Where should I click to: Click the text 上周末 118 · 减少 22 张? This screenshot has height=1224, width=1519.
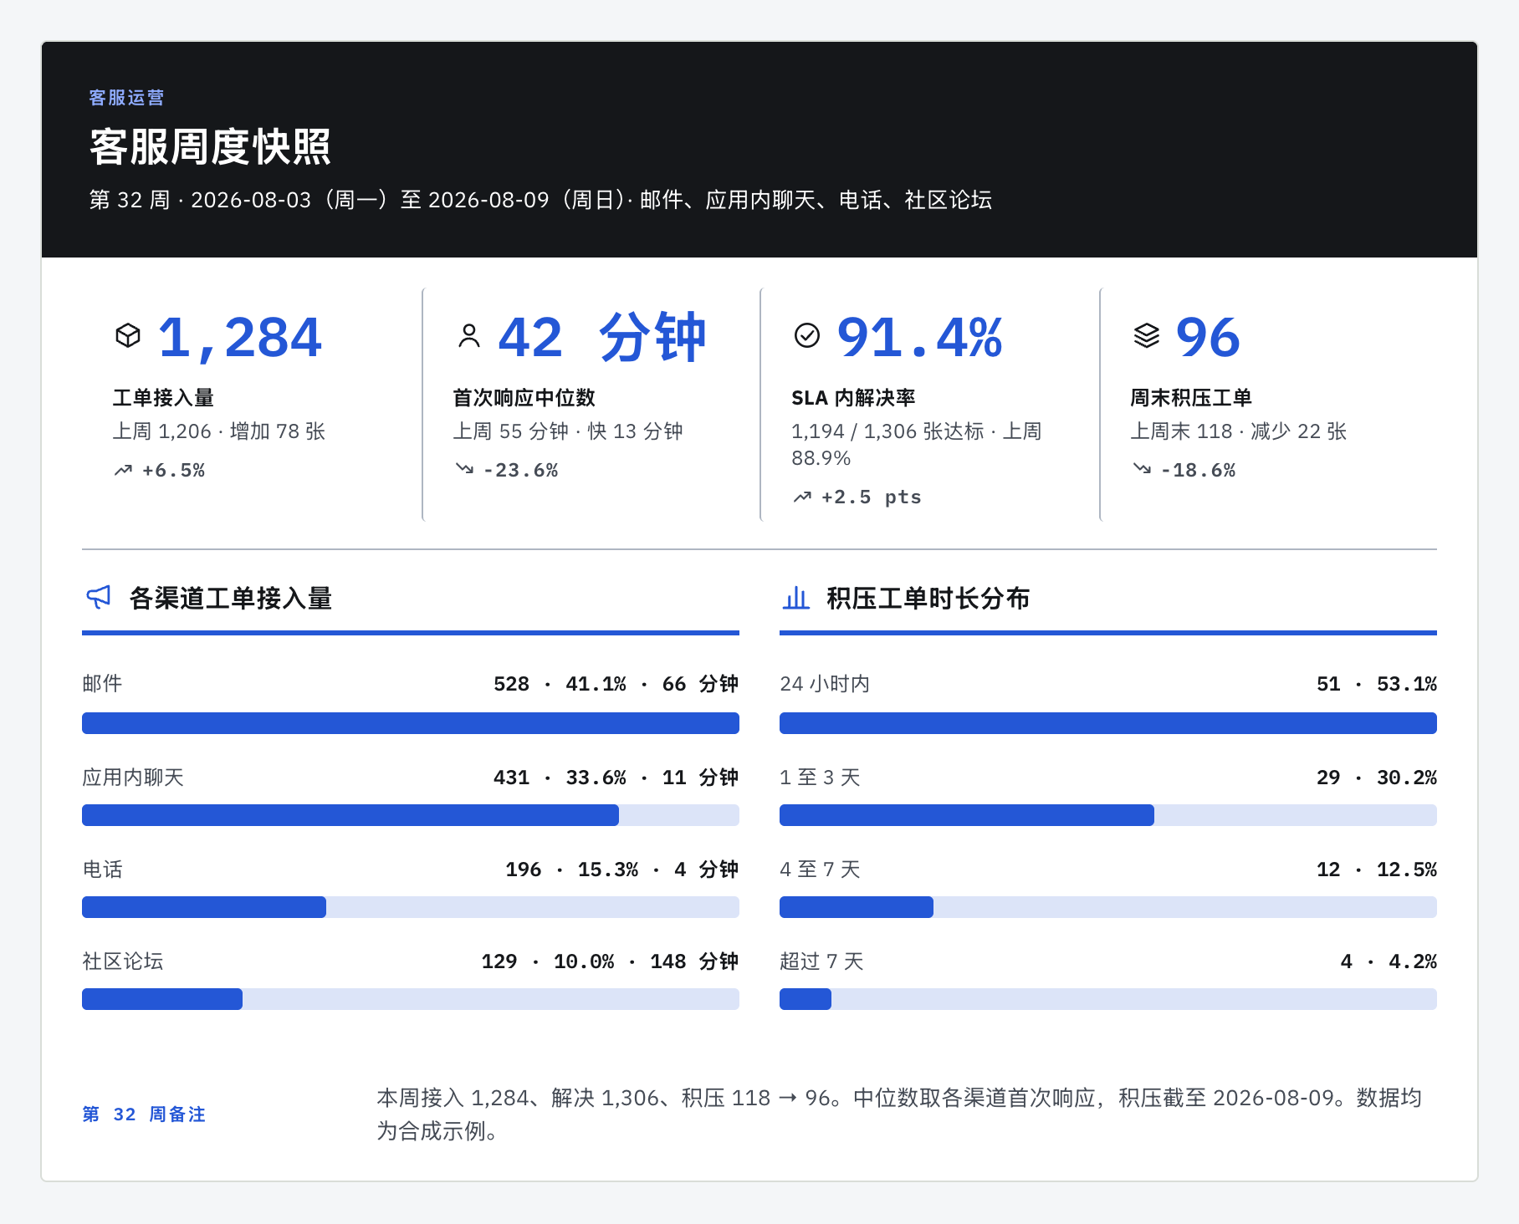[1239, 431]
